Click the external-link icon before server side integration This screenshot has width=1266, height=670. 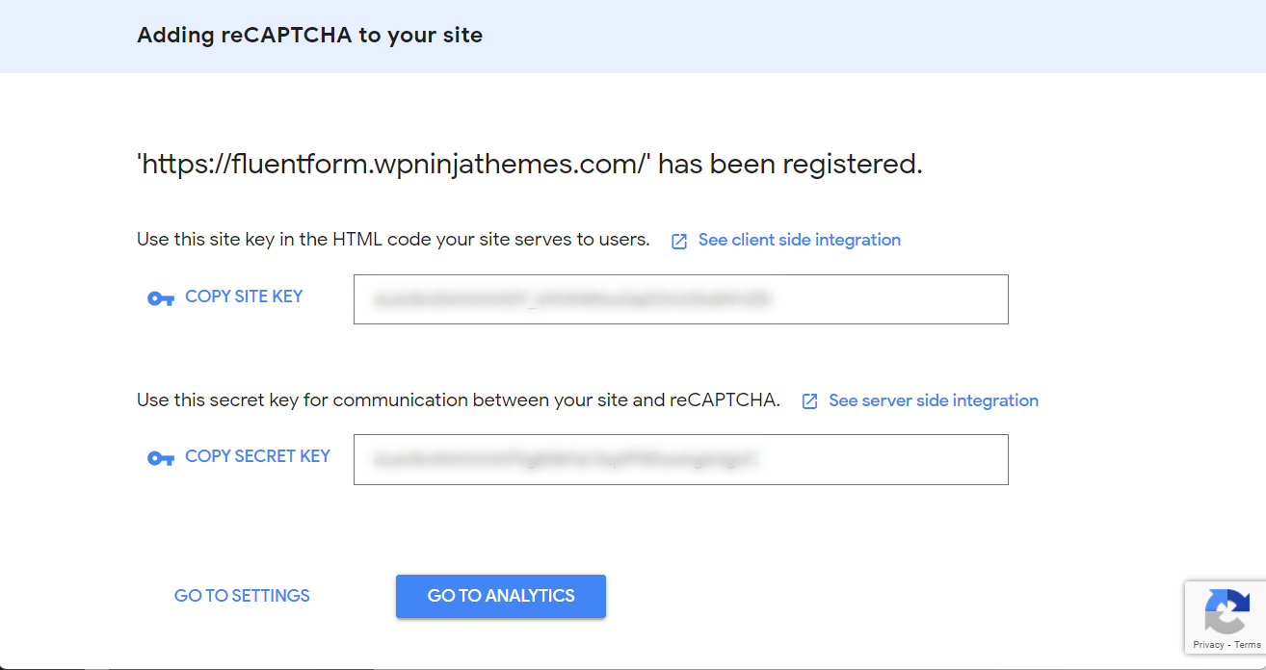(809, 399)
